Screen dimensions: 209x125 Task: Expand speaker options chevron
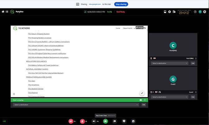tap(98, 121)
